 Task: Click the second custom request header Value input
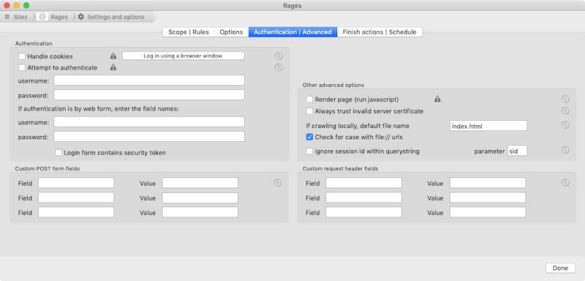488,198
